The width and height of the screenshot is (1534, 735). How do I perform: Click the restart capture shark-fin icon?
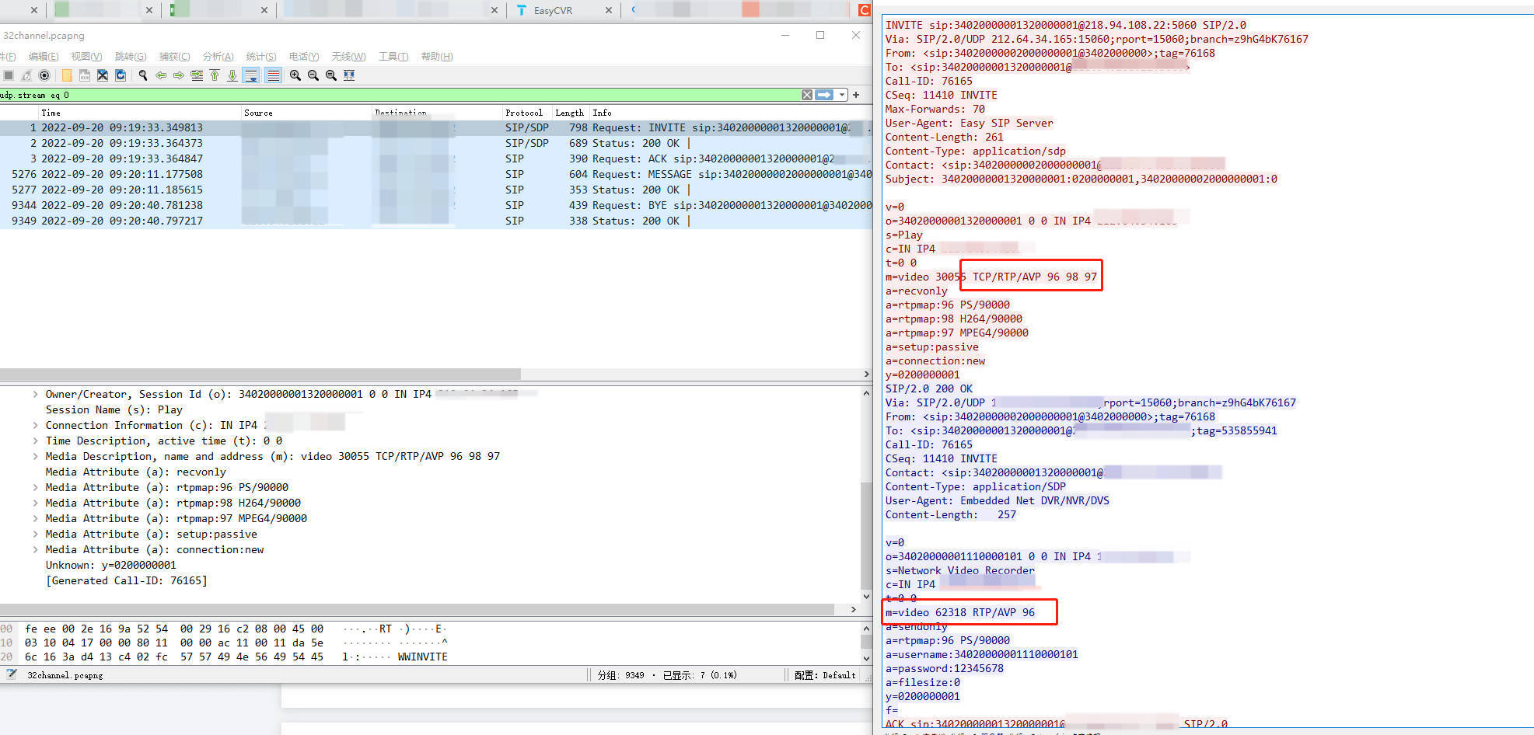pyautogui.click(x=26, y=75)
